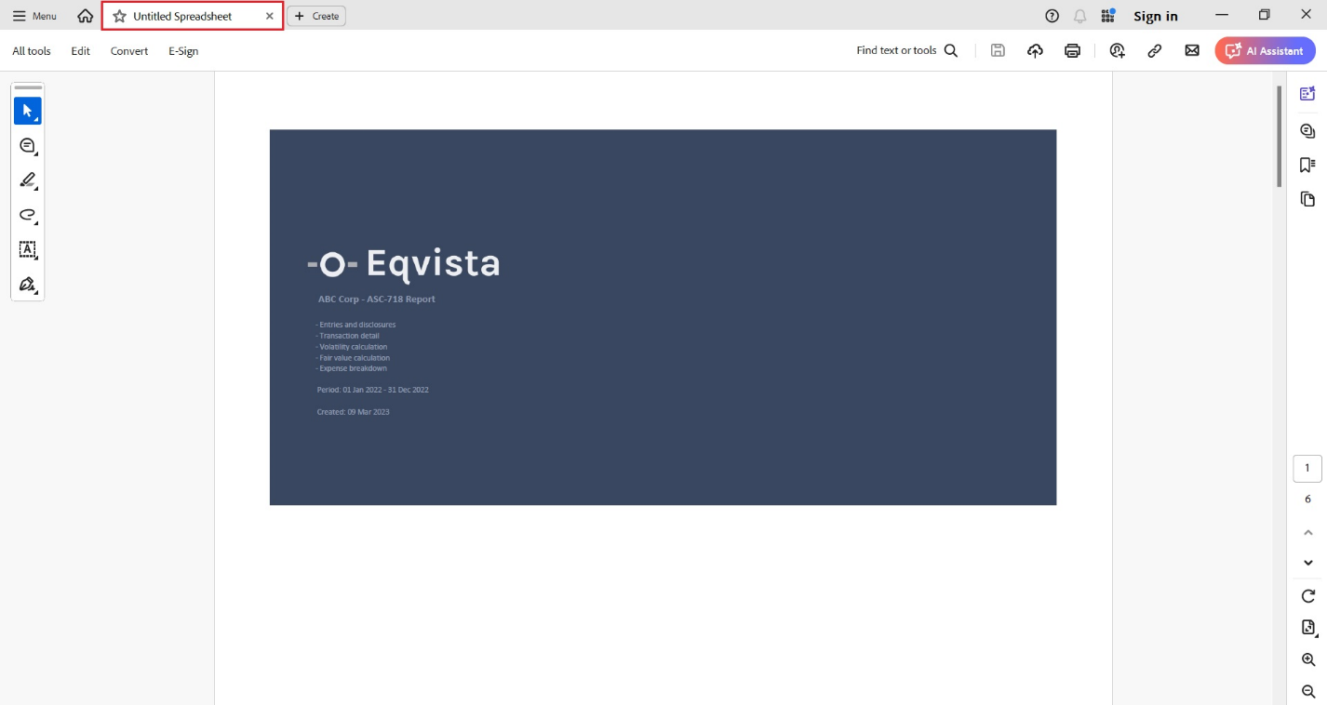1327x705 pixels.
Task: Click the current page number box
Action: 1307,468
